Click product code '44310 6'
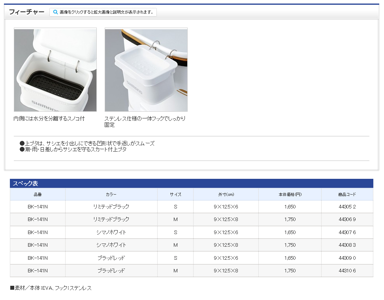The width and height of the screenshot is (384, 300). (x=347, y=271)
